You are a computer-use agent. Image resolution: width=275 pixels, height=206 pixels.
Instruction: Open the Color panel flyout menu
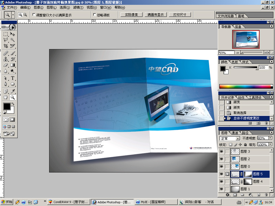click(x=271, y=62)
